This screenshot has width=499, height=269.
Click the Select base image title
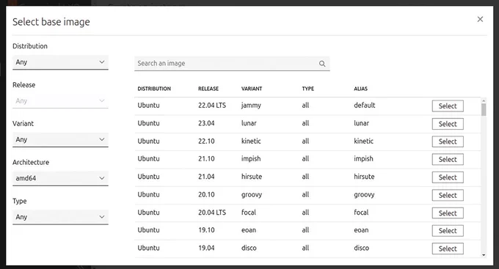tap(51, 22)
